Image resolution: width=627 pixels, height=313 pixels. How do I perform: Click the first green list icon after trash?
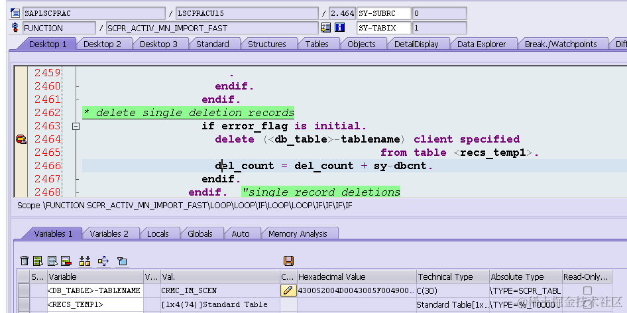click(38, 261)
